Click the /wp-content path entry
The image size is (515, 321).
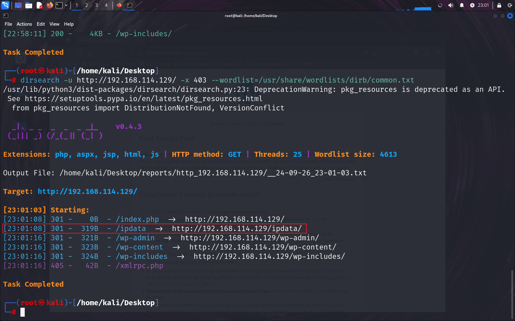pyautogui.click(x=139, y=247)
